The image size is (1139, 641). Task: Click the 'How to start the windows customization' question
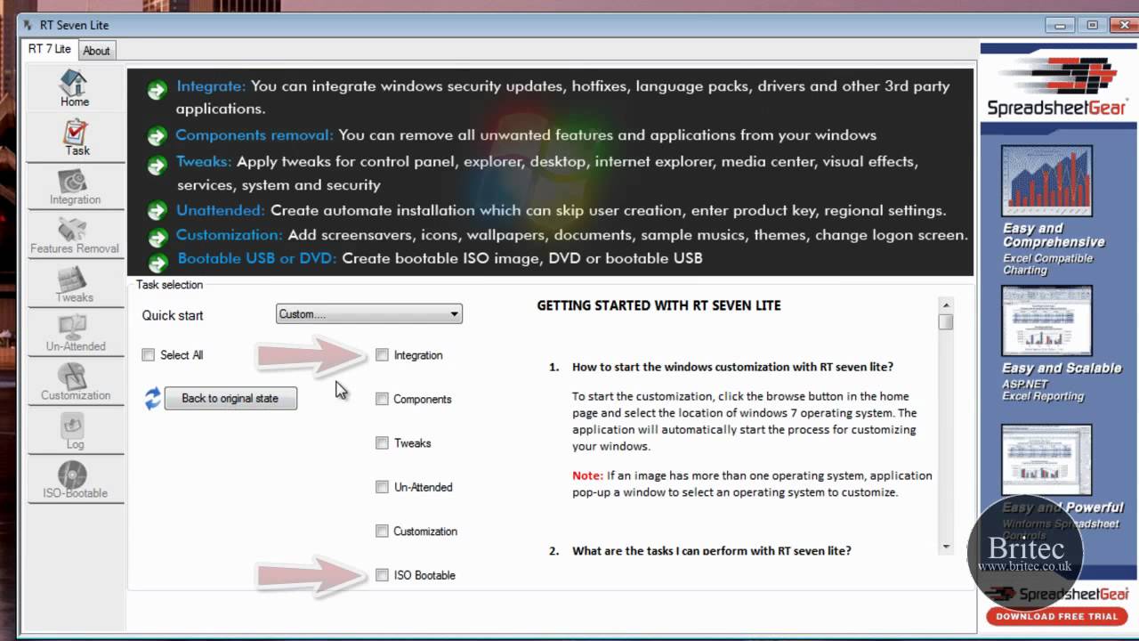tap(732, 367)
